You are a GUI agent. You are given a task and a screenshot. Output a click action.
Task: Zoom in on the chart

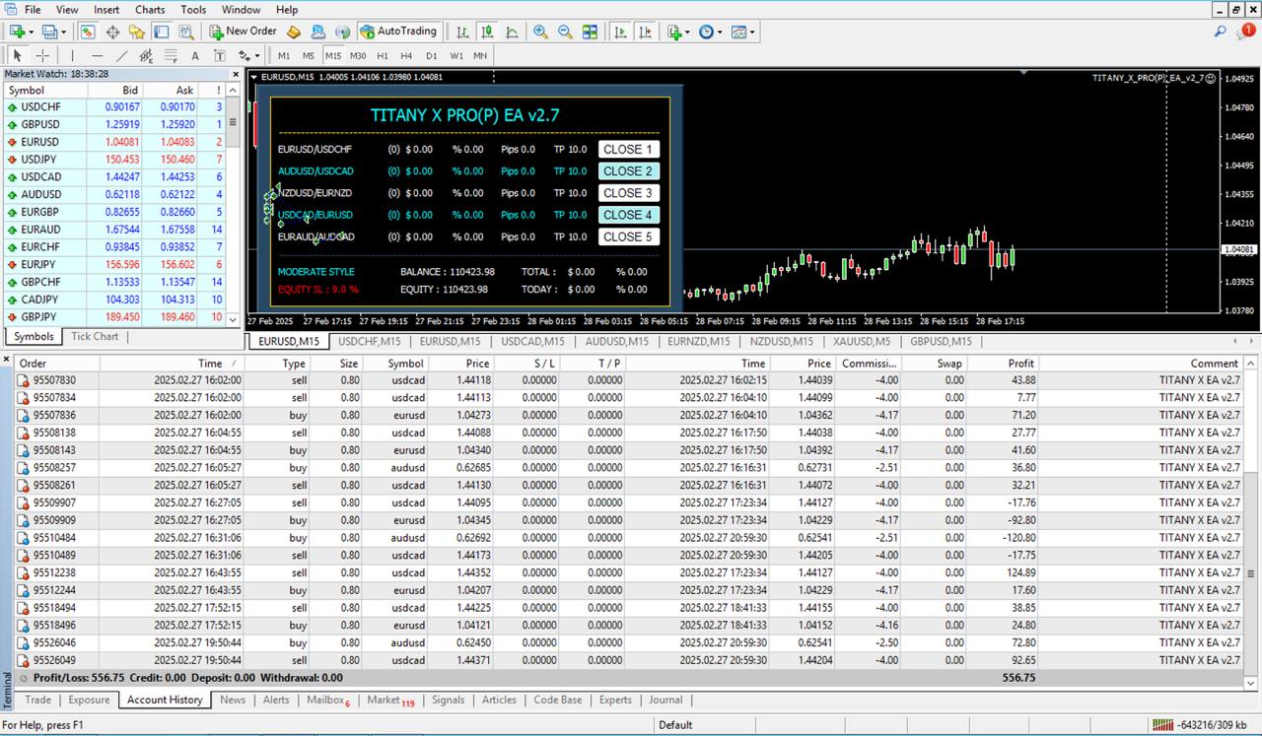pos(540,32)
